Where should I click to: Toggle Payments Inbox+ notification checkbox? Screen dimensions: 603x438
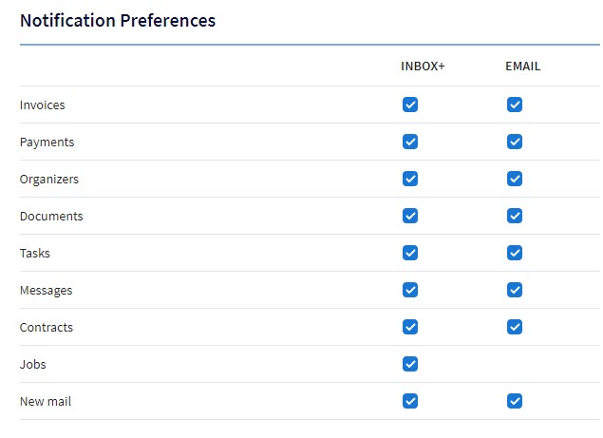[x=410, y=142]
